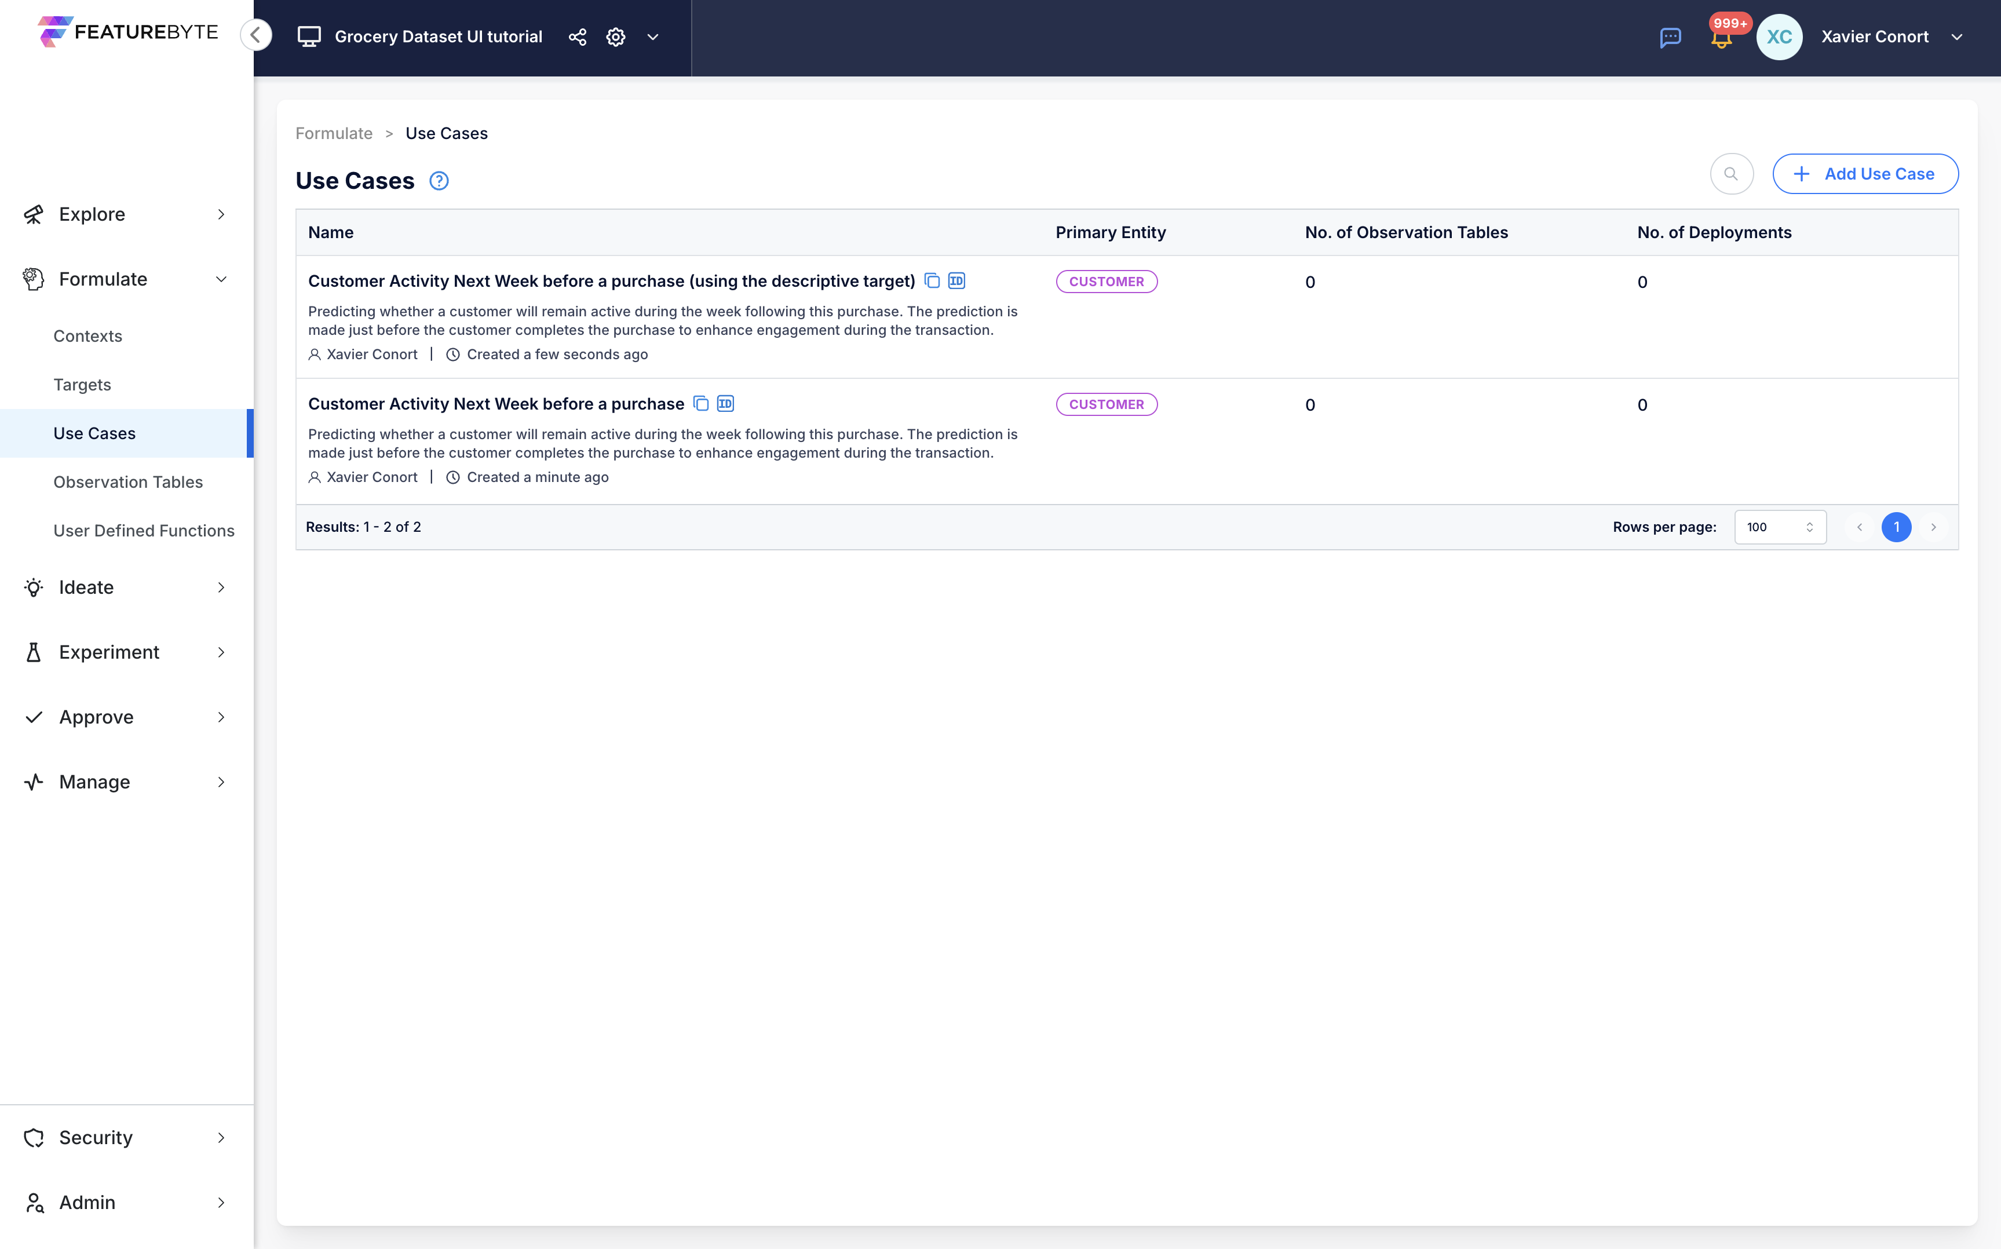The width and height of the screenshot is (2001, 1249).
Task: Go to previous page arrow
Action: (1859, 527)
